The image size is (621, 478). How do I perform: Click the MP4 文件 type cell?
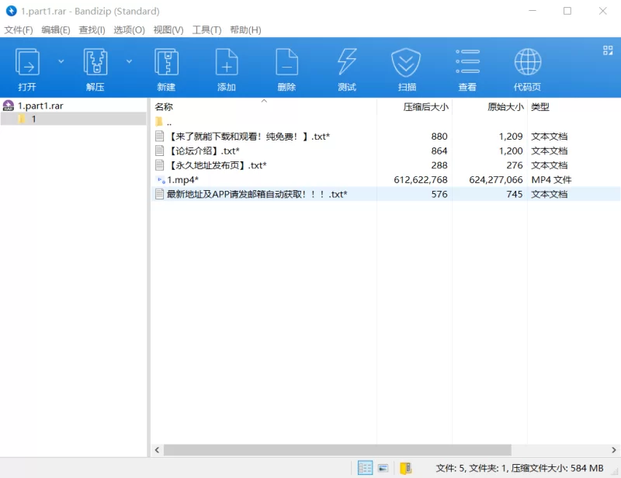pyautogui.click(x=551, y=180)
